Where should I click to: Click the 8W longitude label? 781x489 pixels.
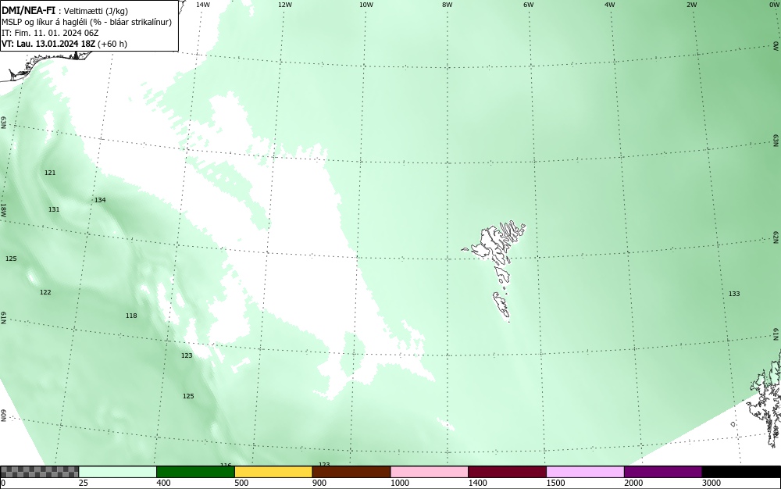pos(448,5)
